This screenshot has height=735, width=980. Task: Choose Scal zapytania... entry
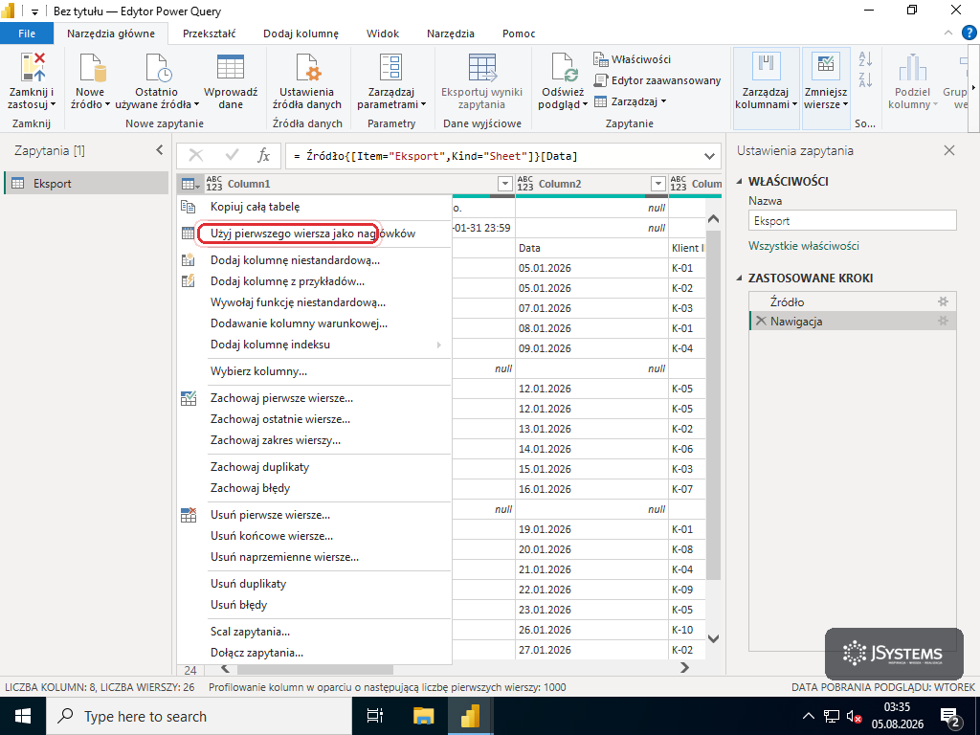coord(314,632)
